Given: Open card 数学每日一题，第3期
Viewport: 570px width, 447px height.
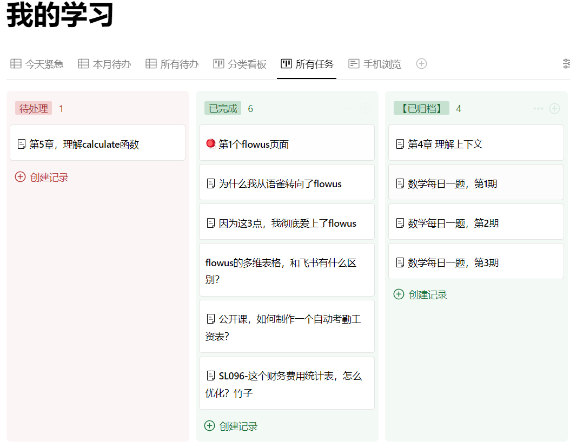Looking at the screenshot, I should (476, 261).
